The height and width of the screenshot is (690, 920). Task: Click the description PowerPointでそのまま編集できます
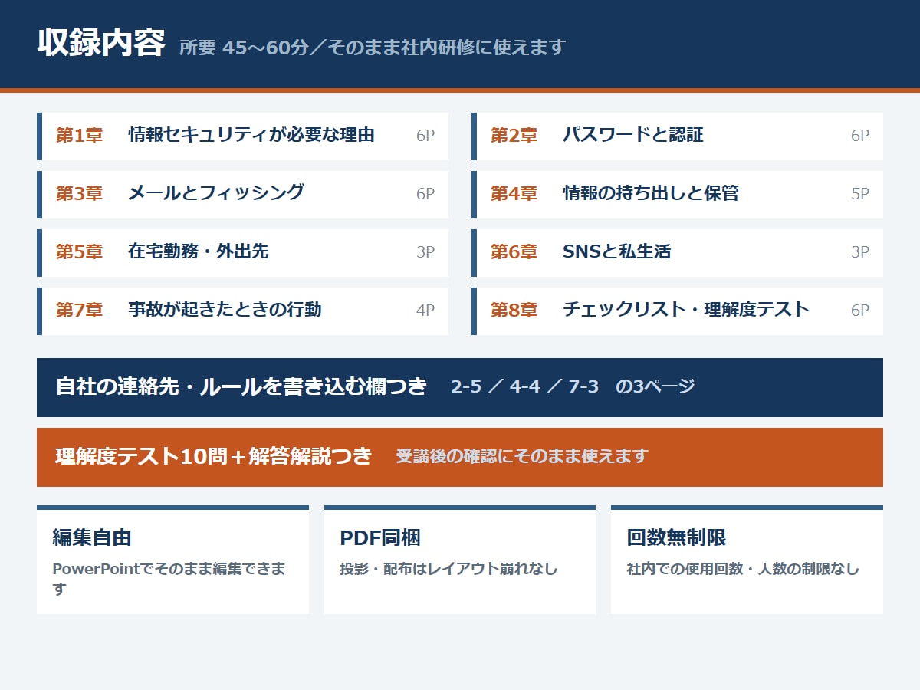click(169, 579)
